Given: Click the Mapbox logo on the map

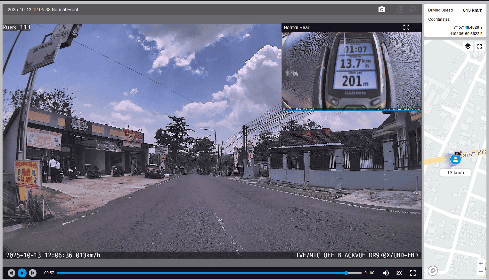Looking at the screenshot, I should 433,271.
